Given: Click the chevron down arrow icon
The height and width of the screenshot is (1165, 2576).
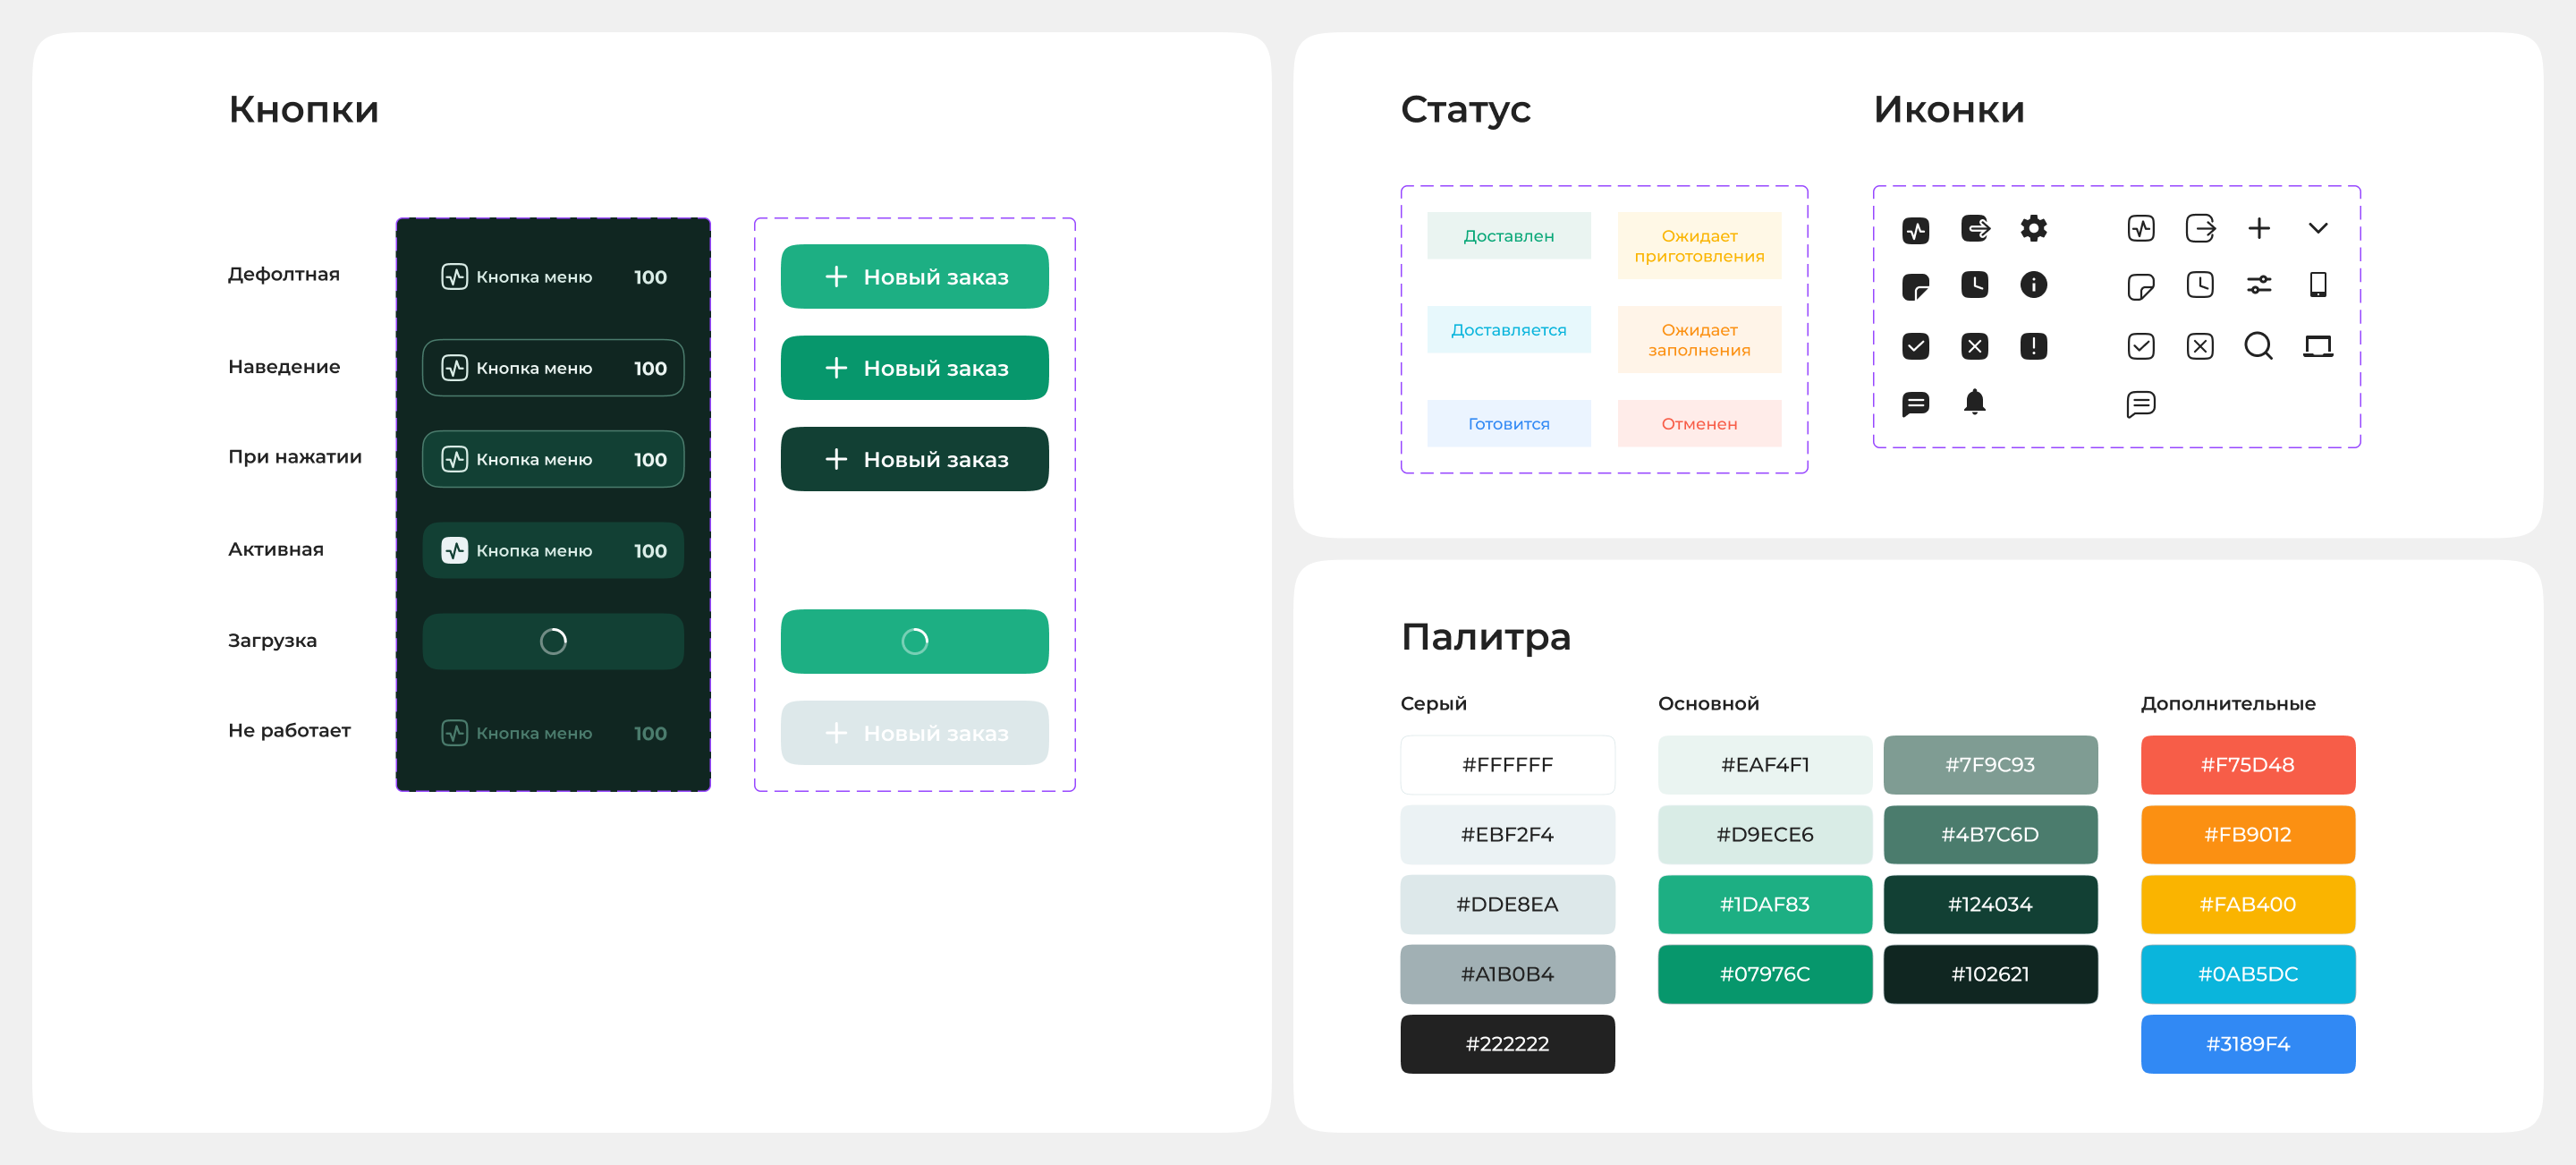Looking at the screenshot, I should click(2317, 229).
